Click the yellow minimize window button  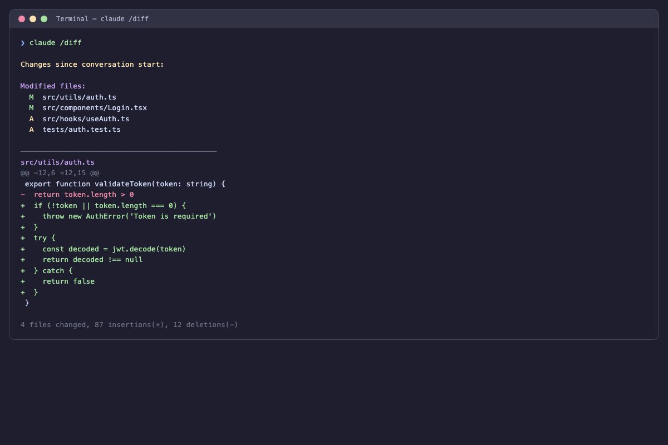pyautogui.click(x=33, y=19)
